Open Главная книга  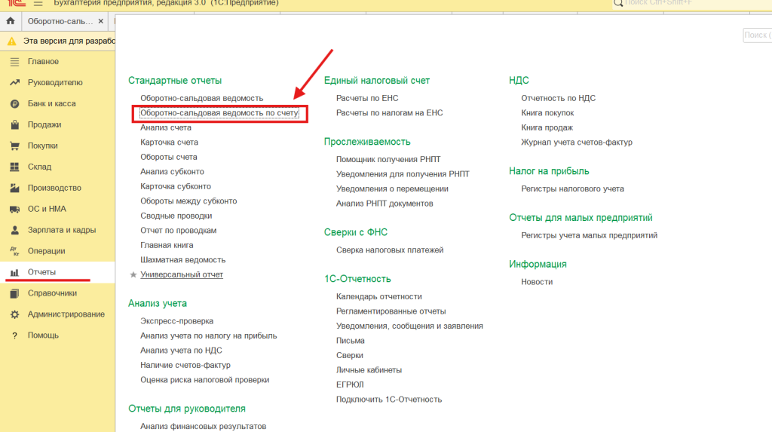(167, 245)
